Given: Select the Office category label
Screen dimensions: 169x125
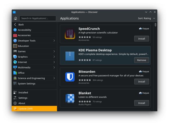Looking at the screenshot, I should (21, 73).
